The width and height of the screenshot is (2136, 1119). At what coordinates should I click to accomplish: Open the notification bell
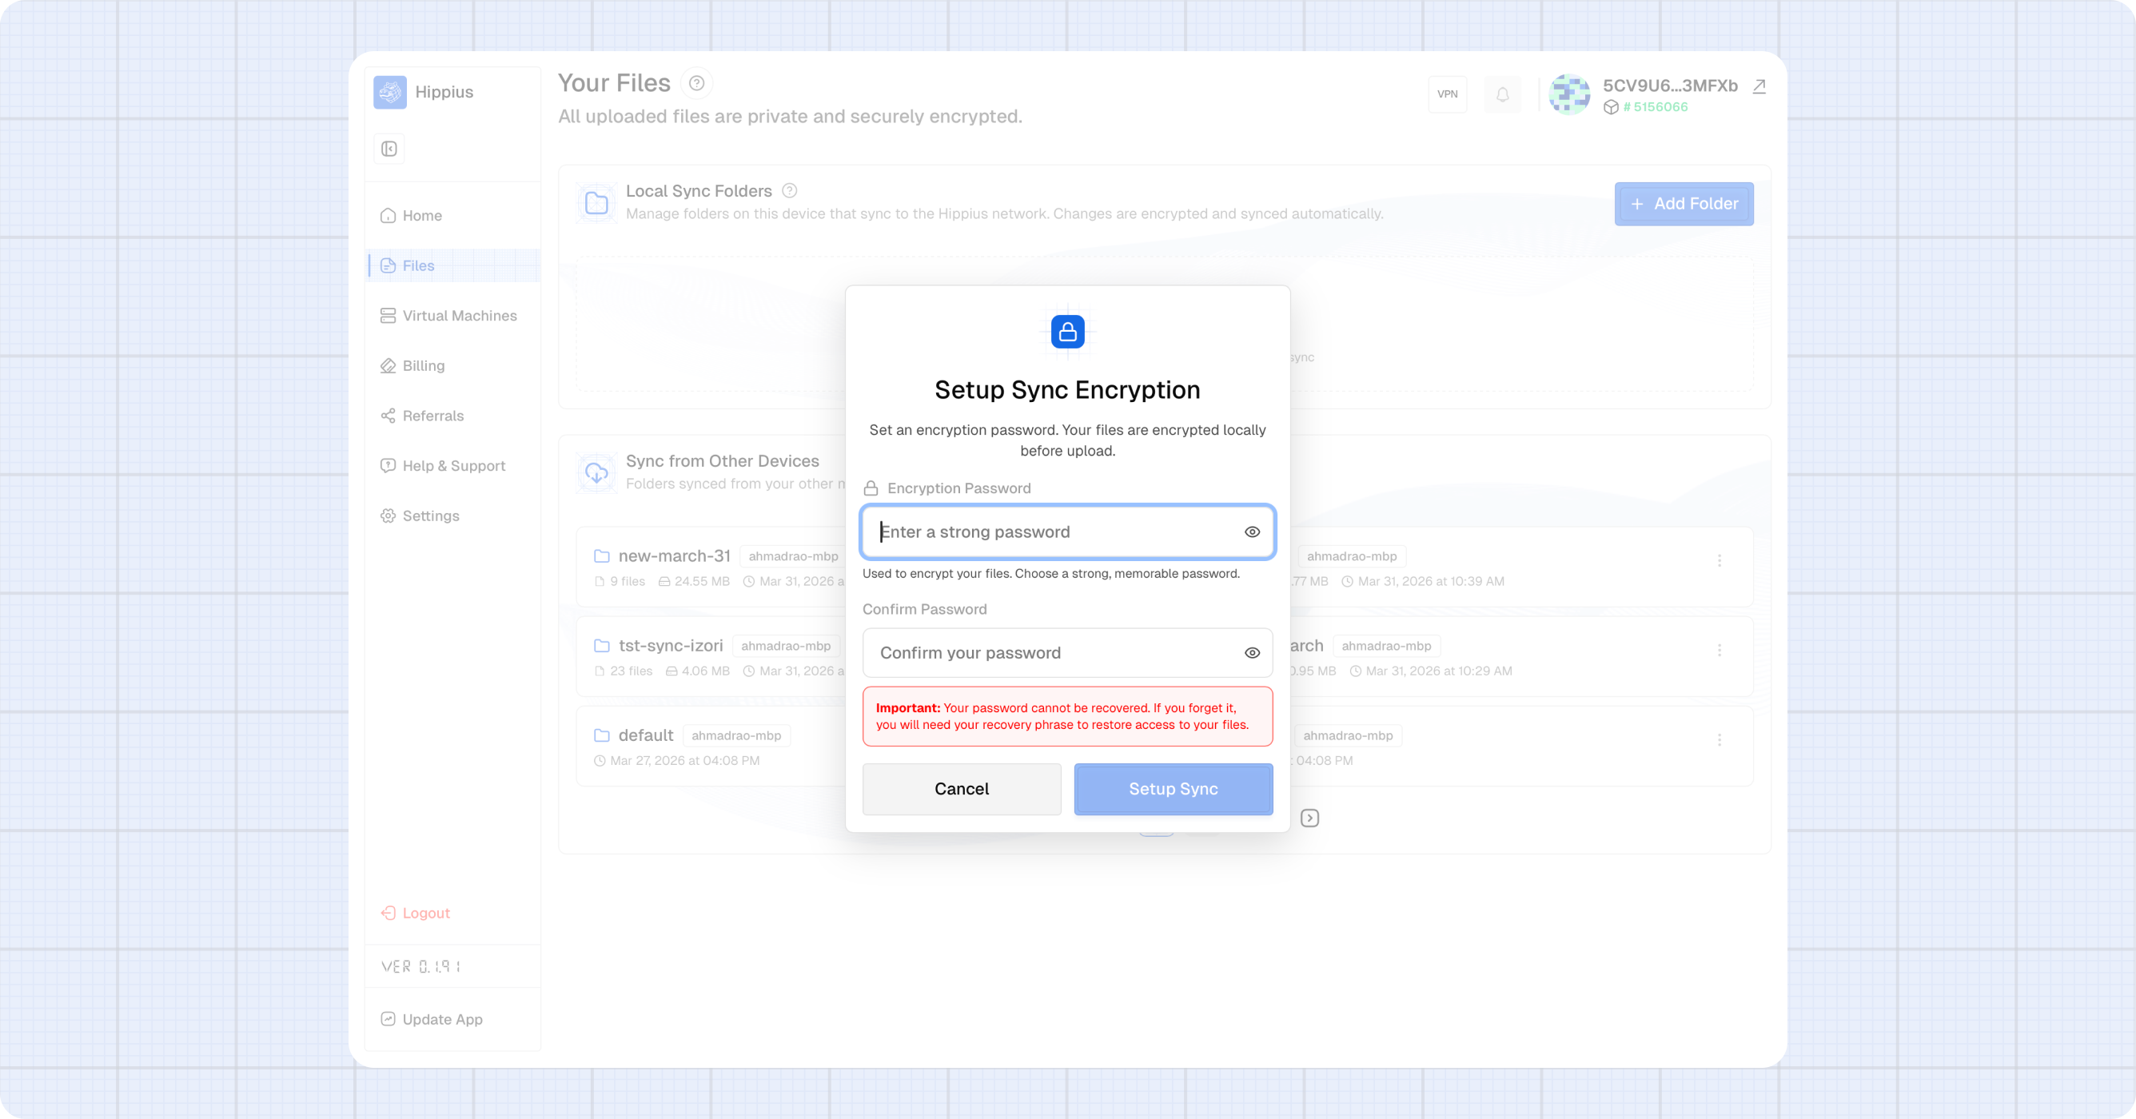click(1503, 94)
